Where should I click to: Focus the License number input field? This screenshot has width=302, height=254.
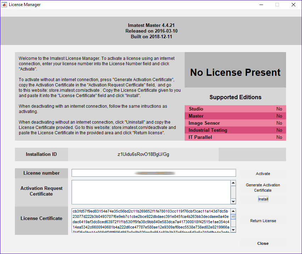[x=154, y=173]
